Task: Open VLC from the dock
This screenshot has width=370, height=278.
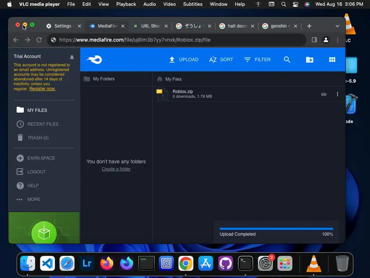Action: [x=314, y=263]
